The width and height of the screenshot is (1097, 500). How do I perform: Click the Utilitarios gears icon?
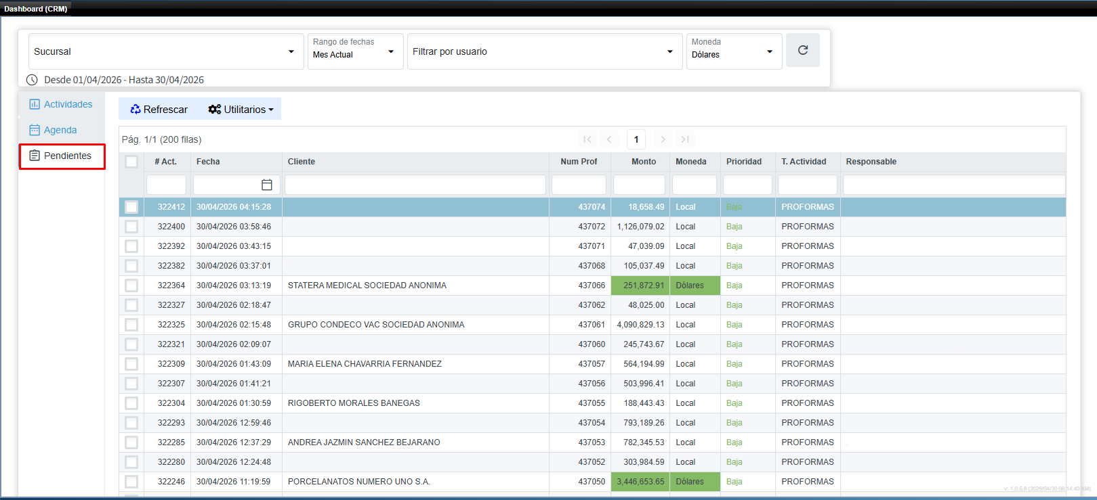coord(215,109)
